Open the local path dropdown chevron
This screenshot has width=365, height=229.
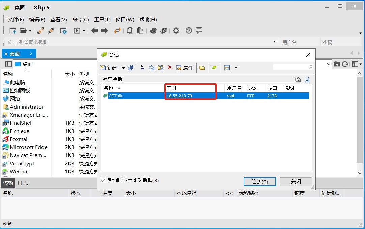[x=329, y=64]
